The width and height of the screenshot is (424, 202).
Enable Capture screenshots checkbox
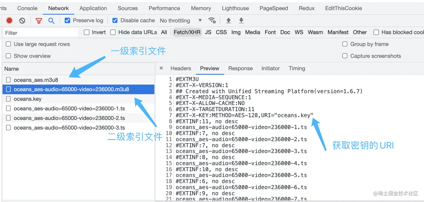[x=345, y=56]
